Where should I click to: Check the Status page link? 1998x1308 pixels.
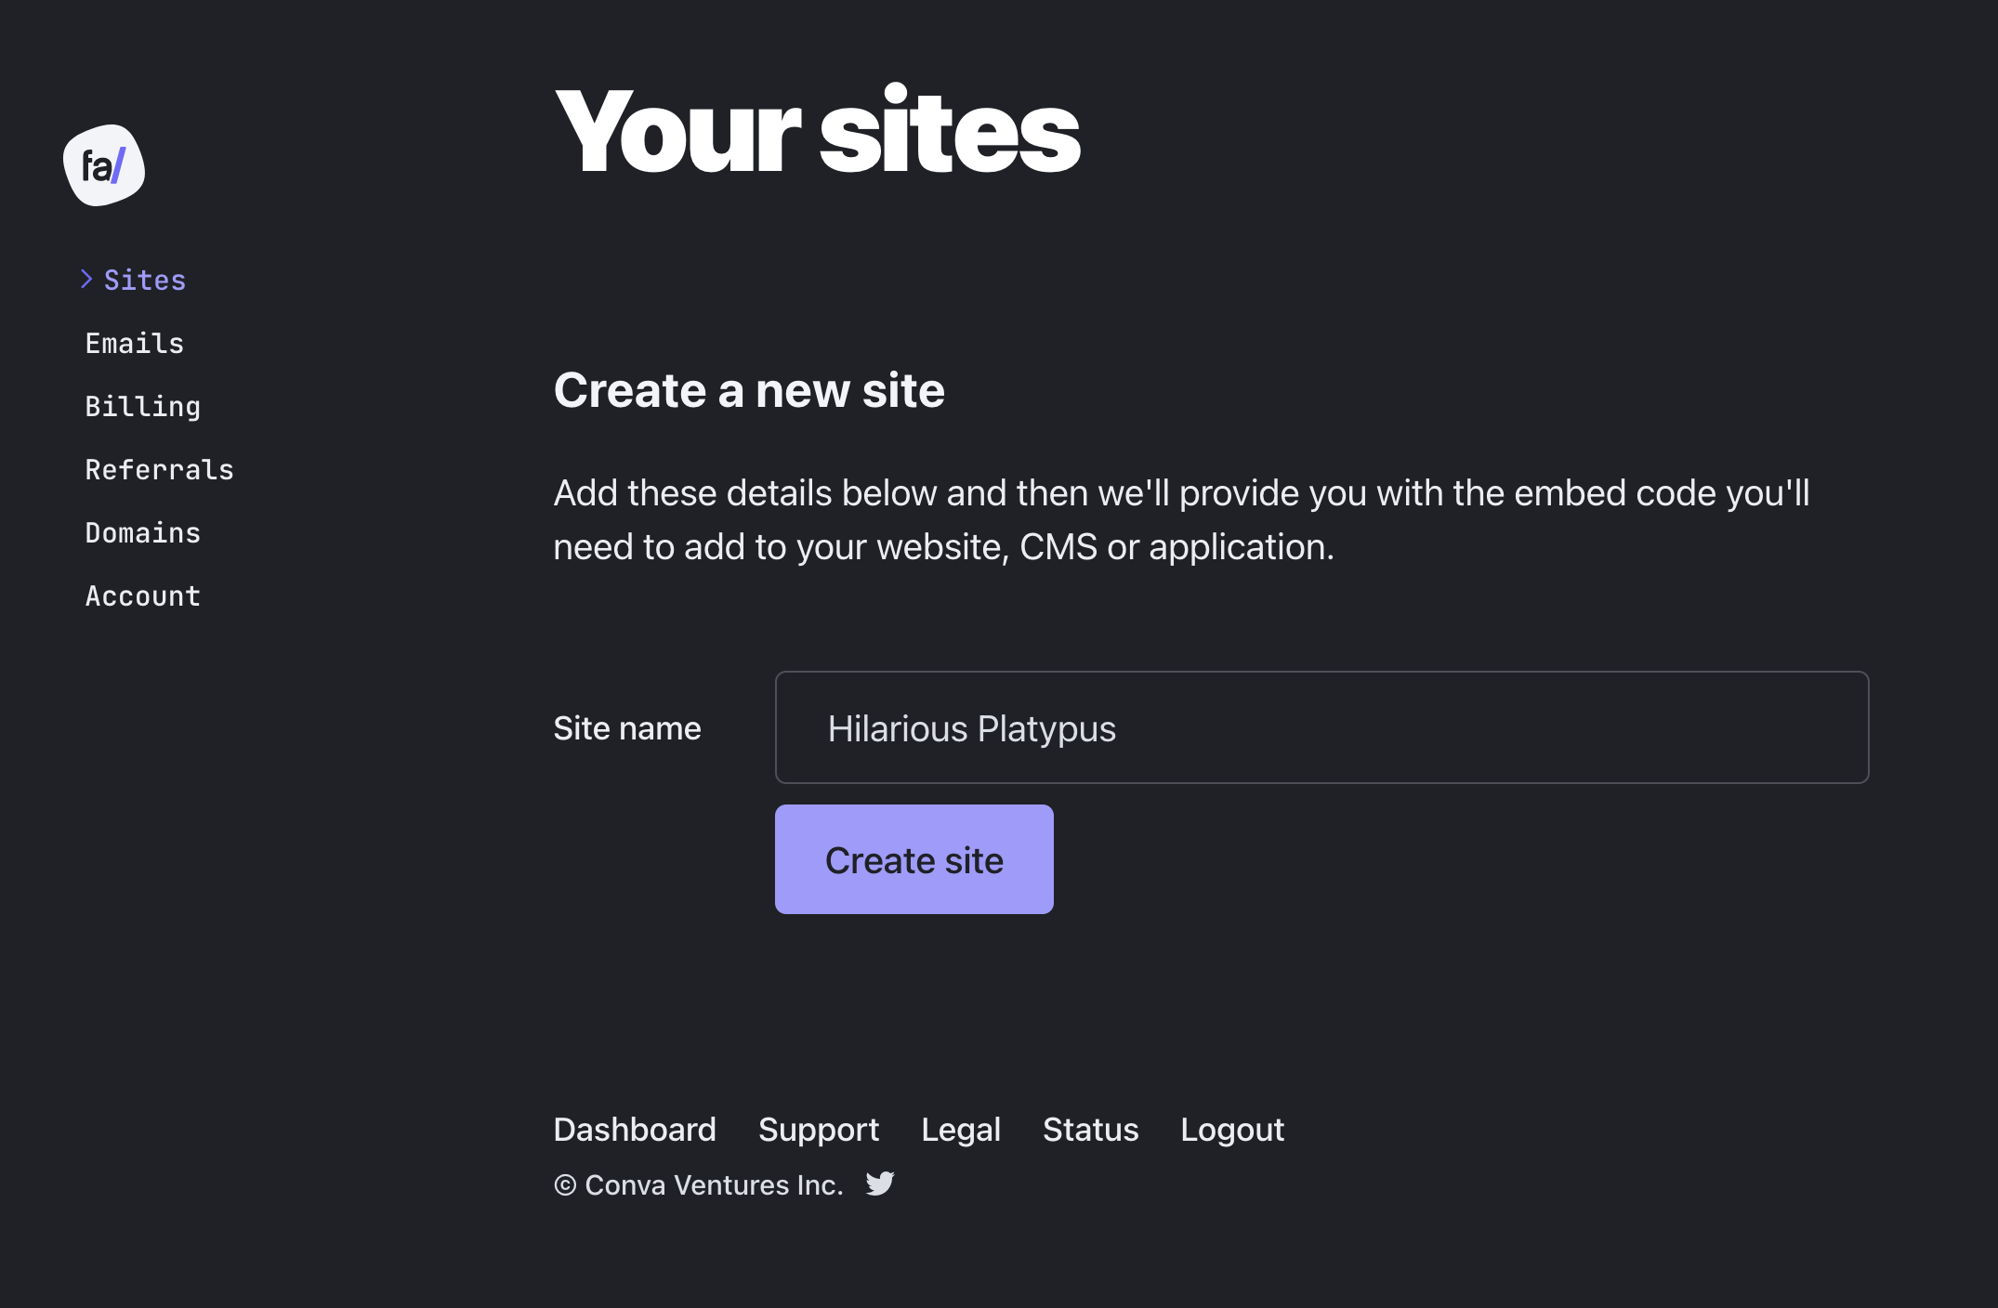coord(1091,1130)
